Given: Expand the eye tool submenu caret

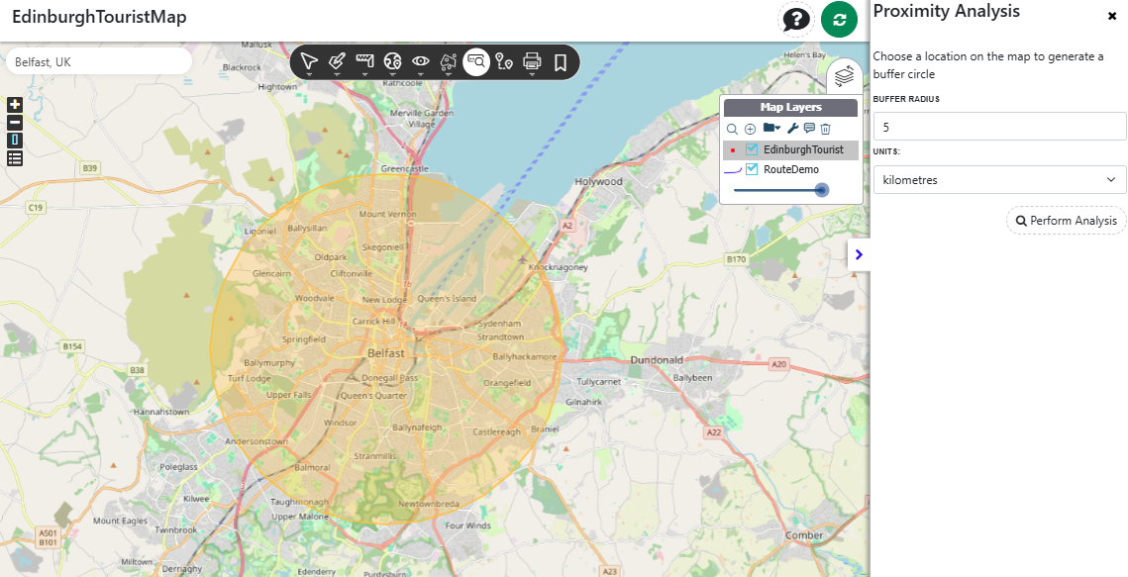Looking at the screenshot, I should 421,74.
